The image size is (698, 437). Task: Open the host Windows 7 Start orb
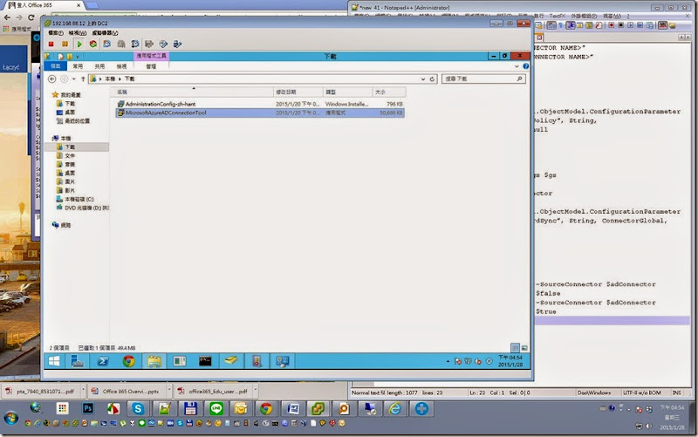click(11, 419)
